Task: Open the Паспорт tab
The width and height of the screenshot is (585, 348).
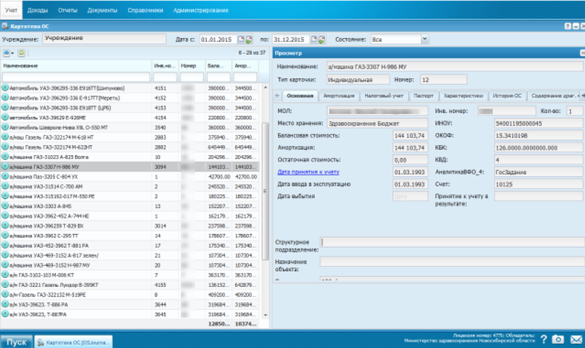Action: click(423, 96)
